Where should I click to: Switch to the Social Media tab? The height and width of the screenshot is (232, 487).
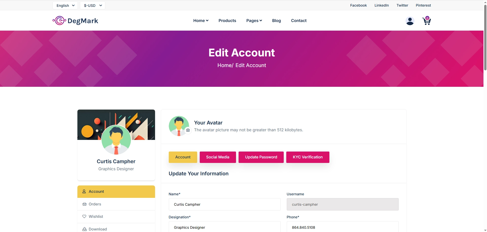pyautogui.click(x=218, y=157)
